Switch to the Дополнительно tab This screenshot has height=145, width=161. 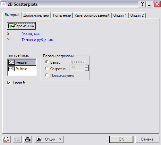coord(36,15)
